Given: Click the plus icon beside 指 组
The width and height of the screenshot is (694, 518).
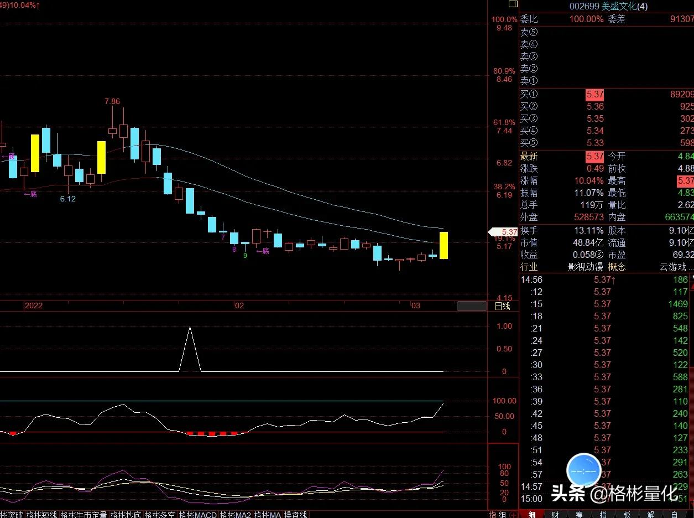Looking at the screenshot, I should point(514,515).
